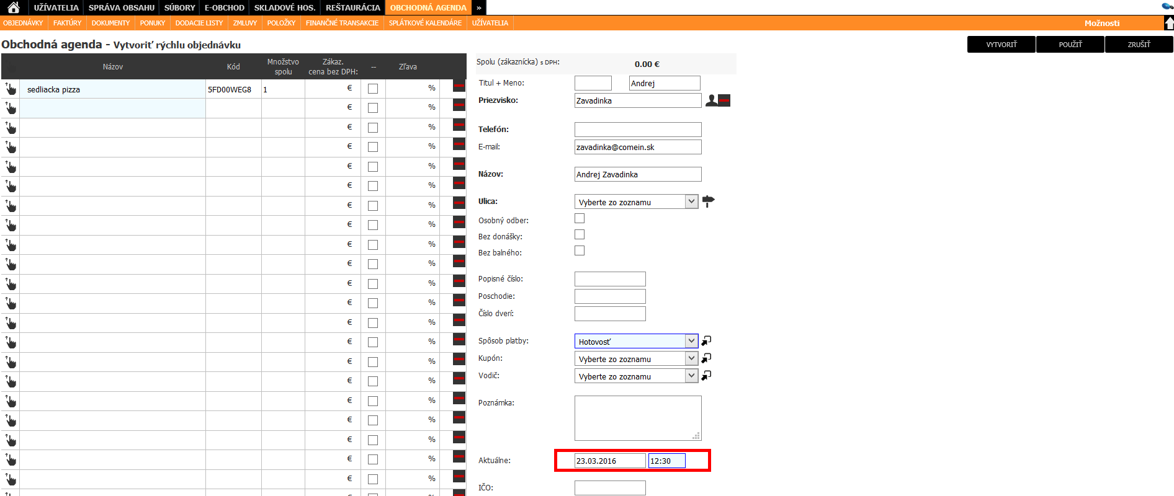Click the signpost icon next to Ulica
Image resolution: width=1174 pixels, height=496 pixels.
click(x=708, y=201)
